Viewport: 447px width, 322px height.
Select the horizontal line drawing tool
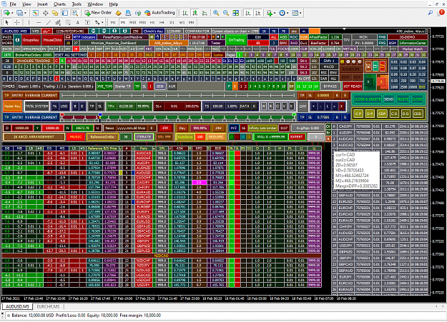coord(39,22)
